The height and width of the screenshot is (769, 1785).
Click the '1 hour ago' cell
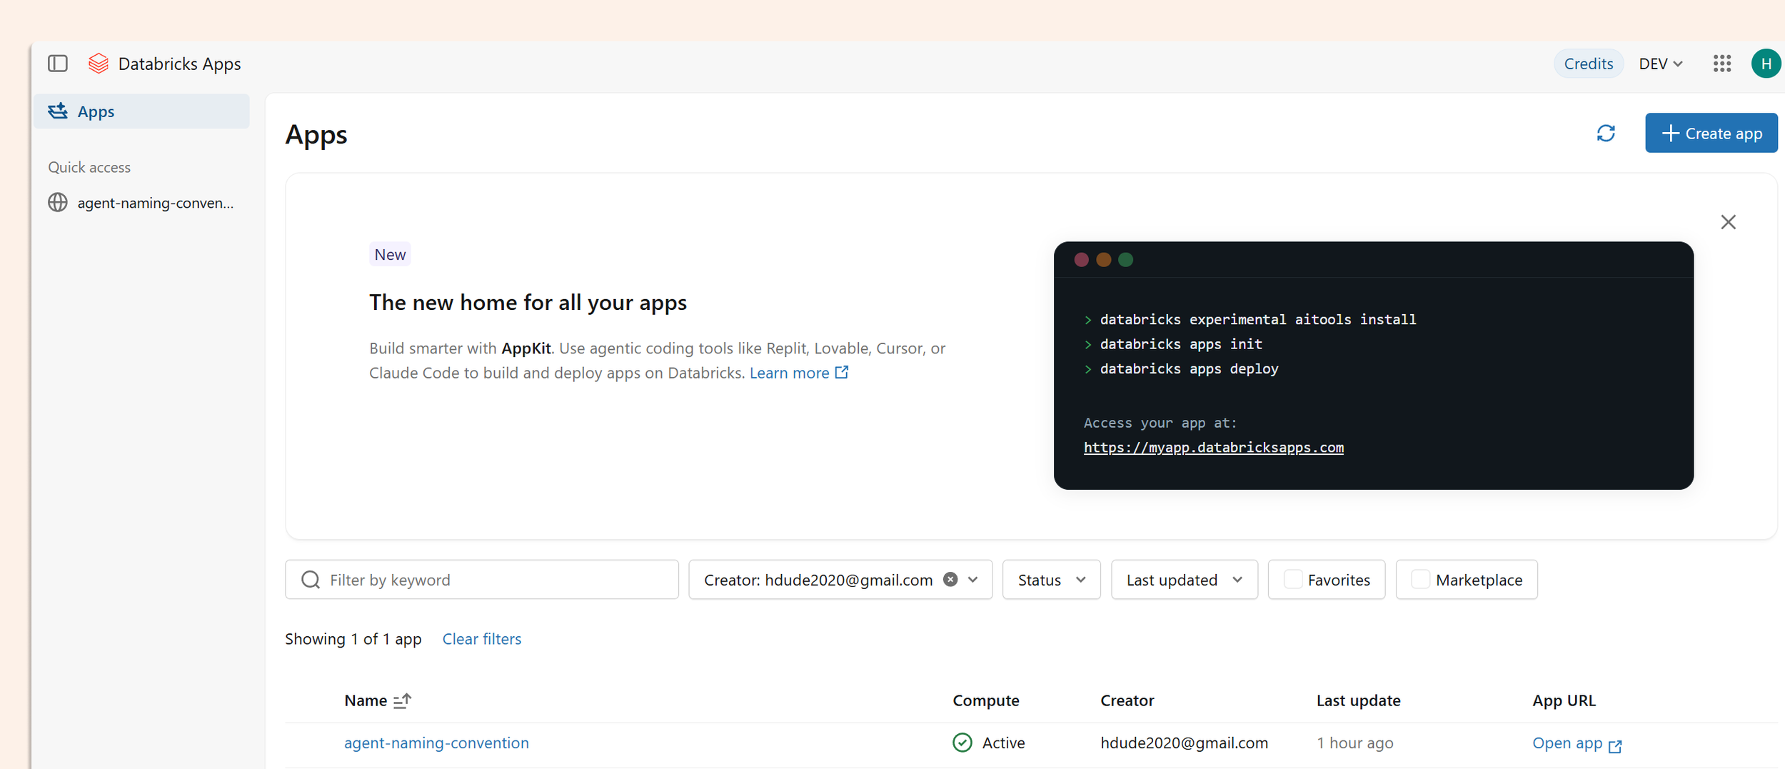[x=1354, y=743]
